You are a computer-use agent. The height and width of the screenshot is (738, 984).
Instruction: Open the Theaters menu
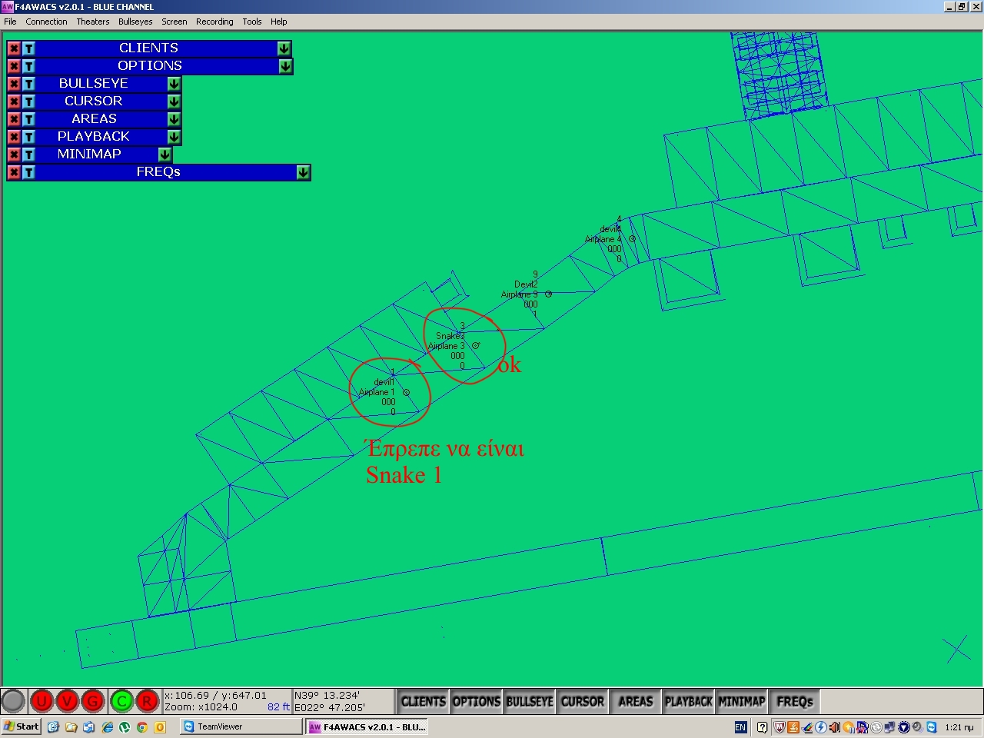point(92,22)
